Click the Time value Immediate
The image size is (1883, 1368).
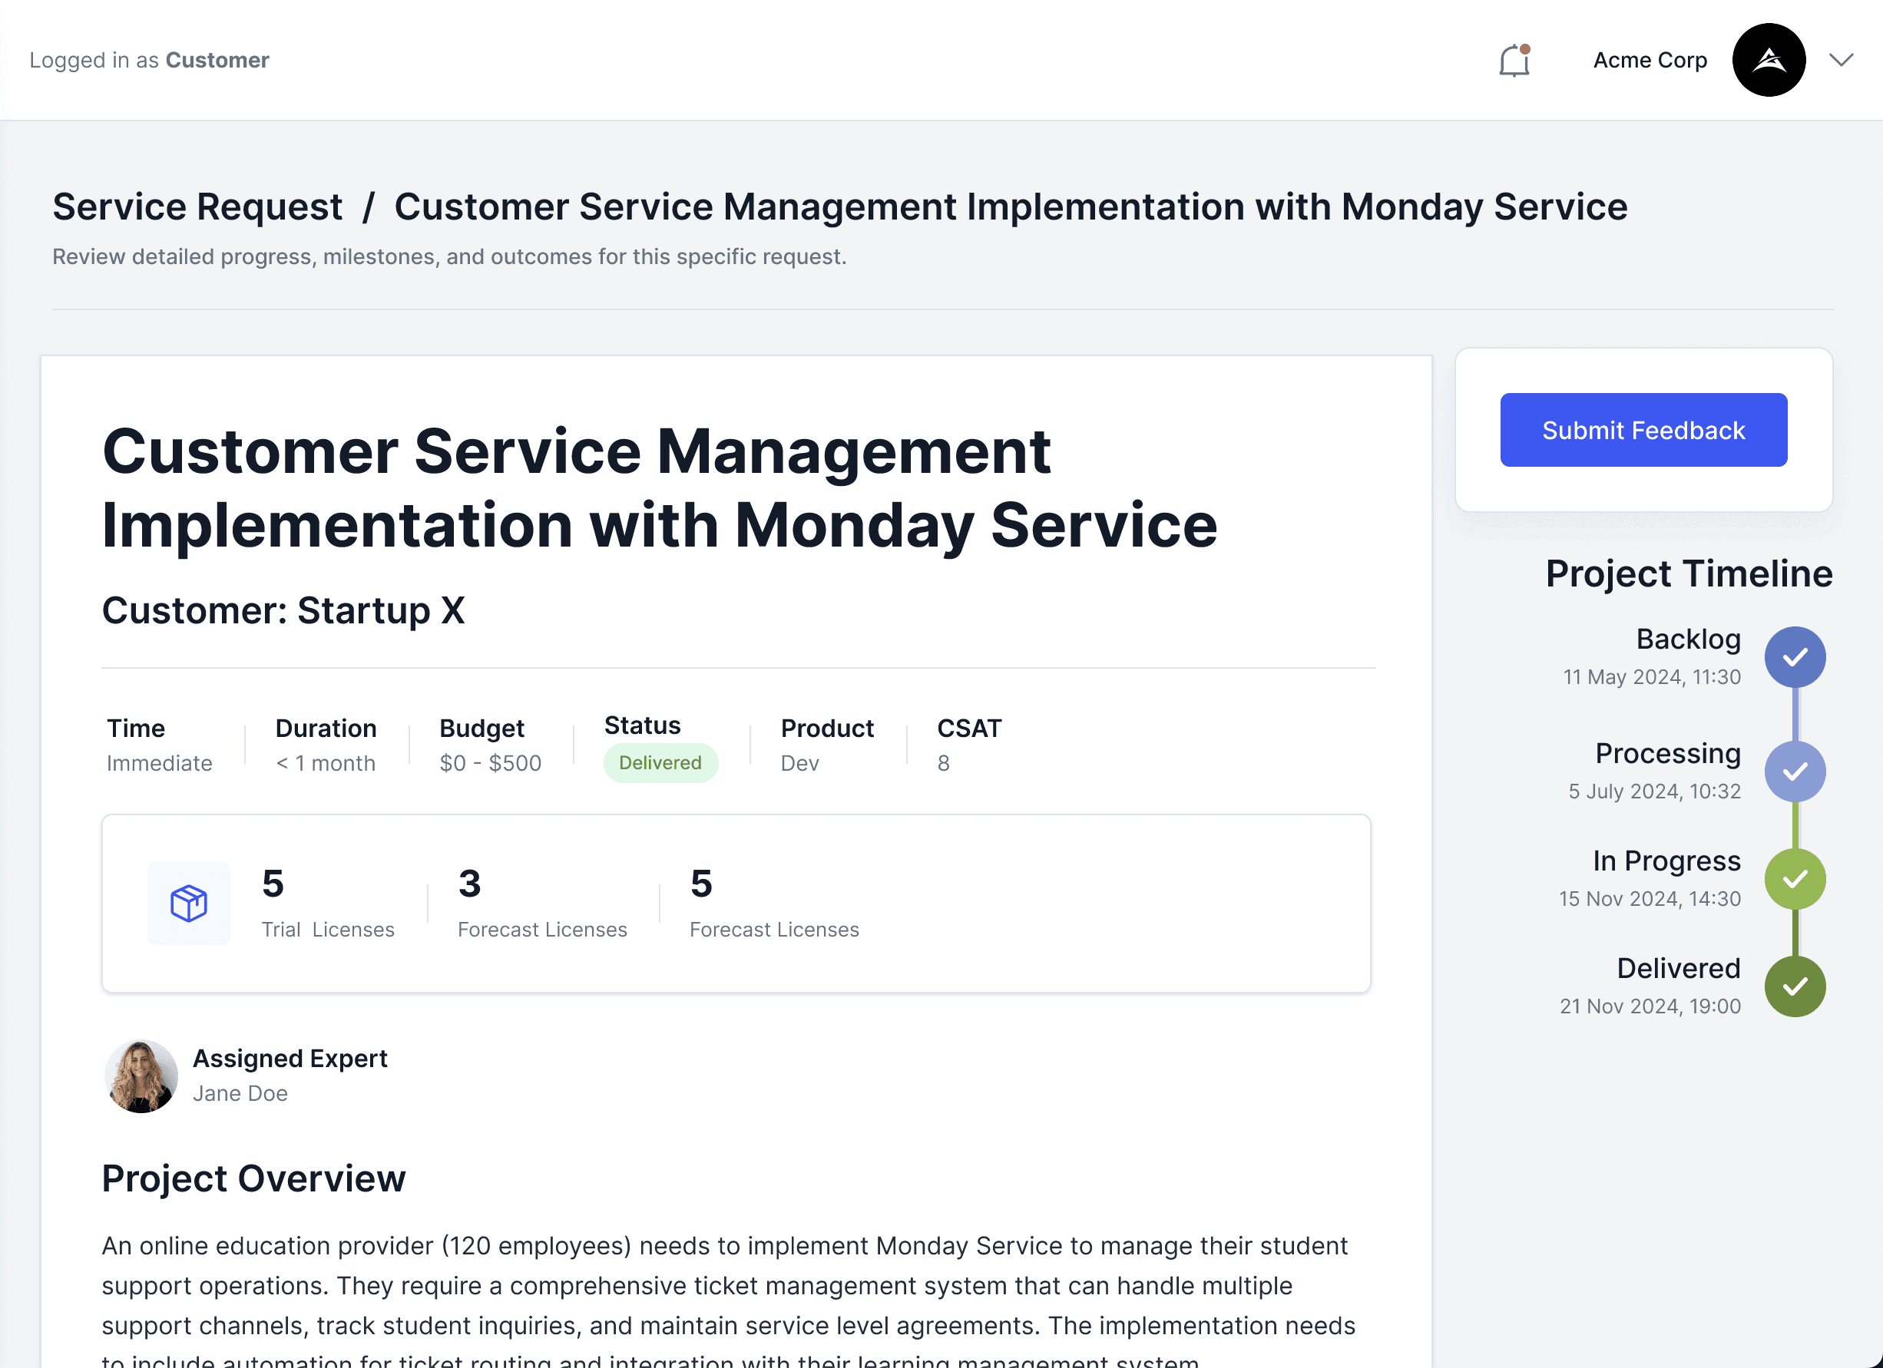coord(160,763)
